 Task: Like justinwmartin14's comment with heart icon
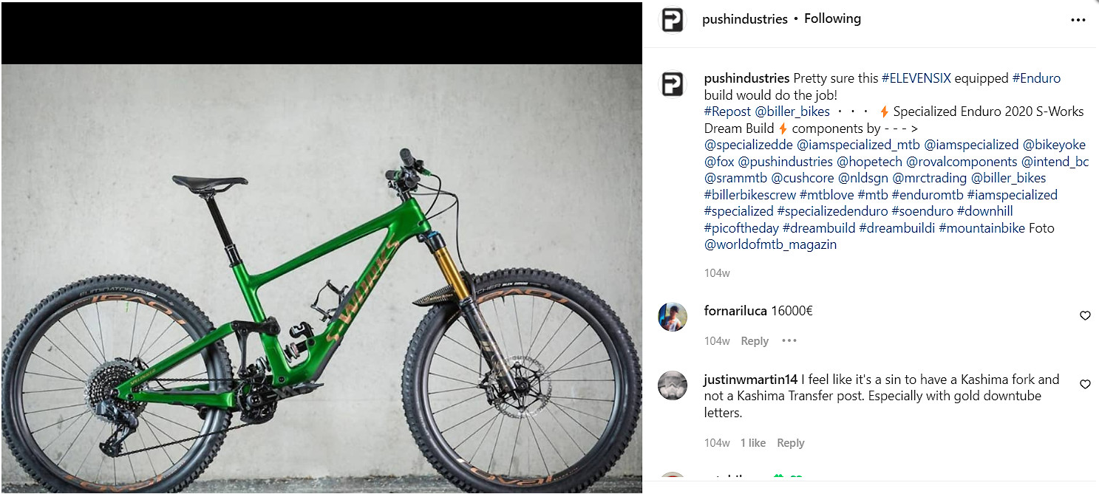pyautogui.click(x=1085, y=385)
